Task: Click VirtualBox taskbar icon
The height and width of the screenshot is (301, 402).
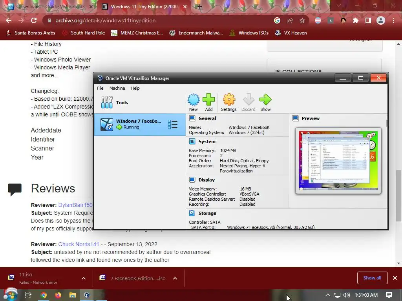Action: pyautogui.click(x=87, y=295)
